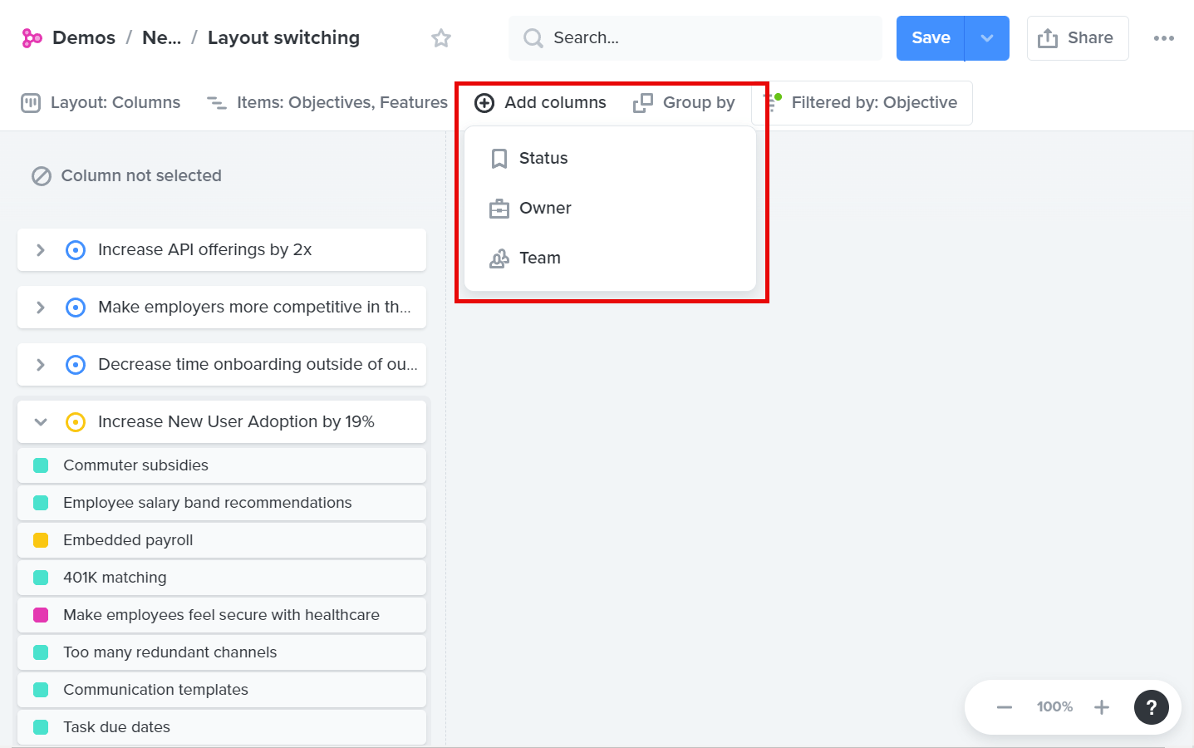The image size is (1194, 748).
Task: Click the Layout: Columns board icon
Action: [31, 103]
